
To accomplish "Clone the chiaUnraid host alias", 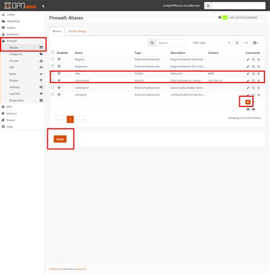I will (253, 81).
